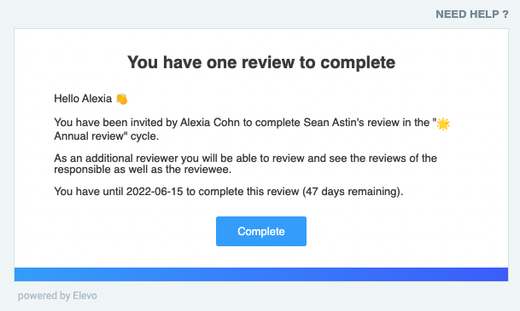Open the powered by Elevo link
The width and height of the screenshot is (520, 311).
[57, 296]
